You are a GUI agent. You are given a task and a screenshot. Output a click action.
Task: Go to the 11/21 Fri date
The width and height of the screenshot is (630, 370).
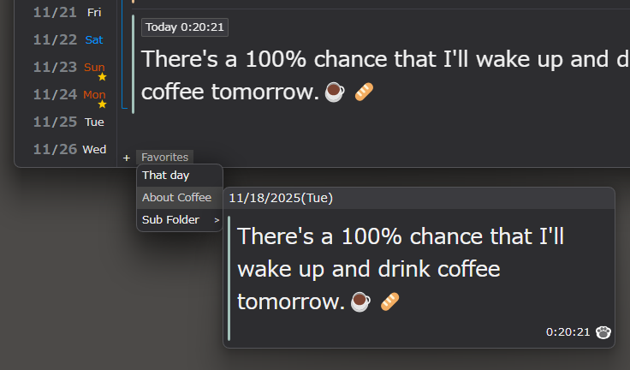[68, 12]
